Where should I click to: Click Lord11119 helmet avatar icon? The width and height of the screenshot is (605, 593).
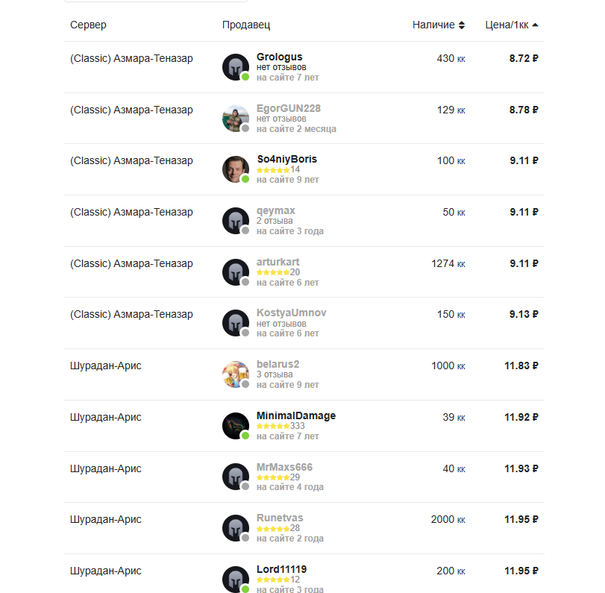pos(235,580)
